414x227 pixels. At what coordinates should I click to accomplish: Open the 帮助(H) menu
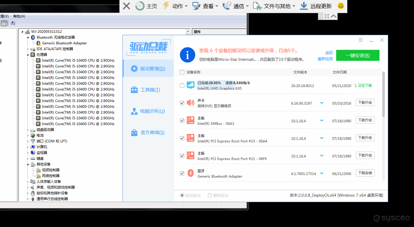click(19, 16)
